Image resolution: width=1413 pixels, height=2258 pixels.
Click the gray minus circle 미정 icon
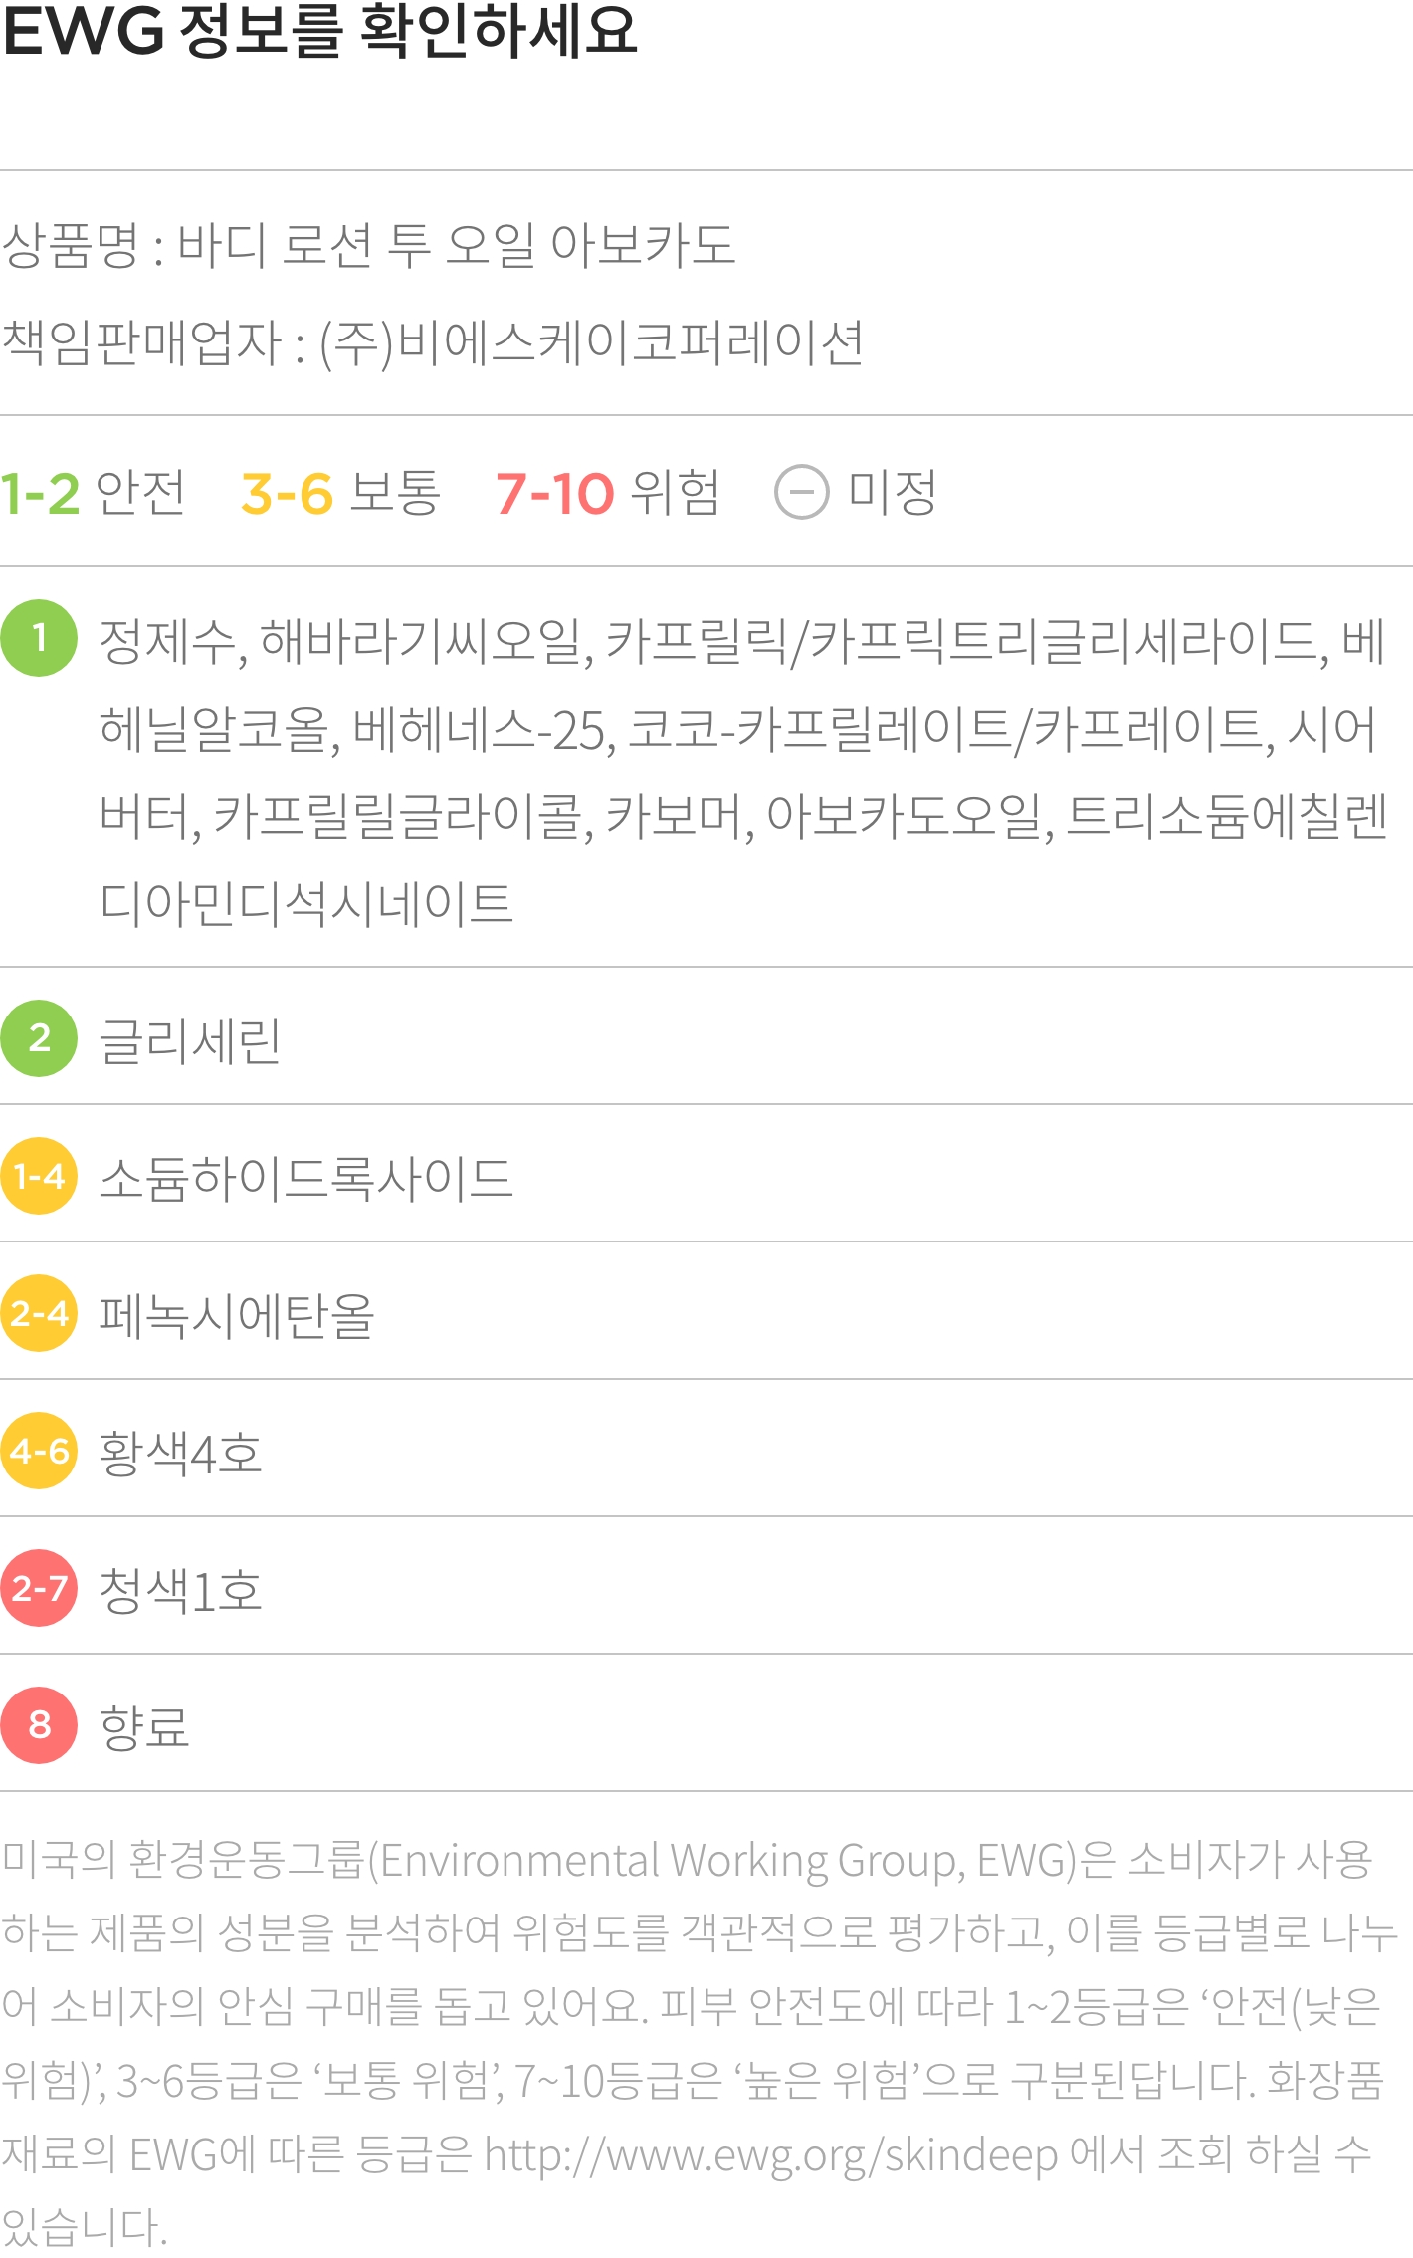[x=801, y=492]
